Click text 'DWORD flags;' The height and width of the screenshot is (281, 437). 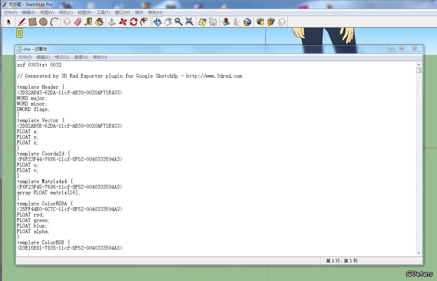click(33, 109)
